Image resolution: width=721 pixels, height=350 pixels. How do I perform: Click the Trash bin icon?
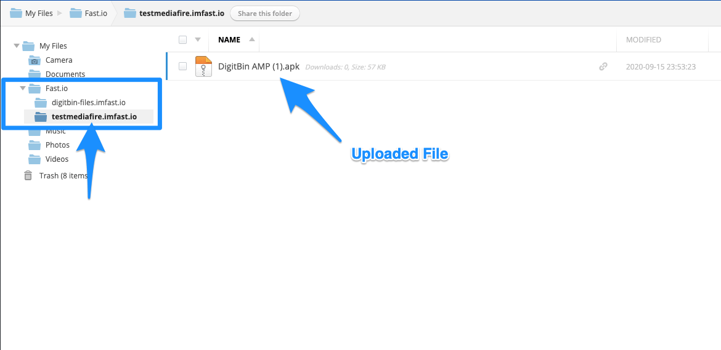[28, 176]
